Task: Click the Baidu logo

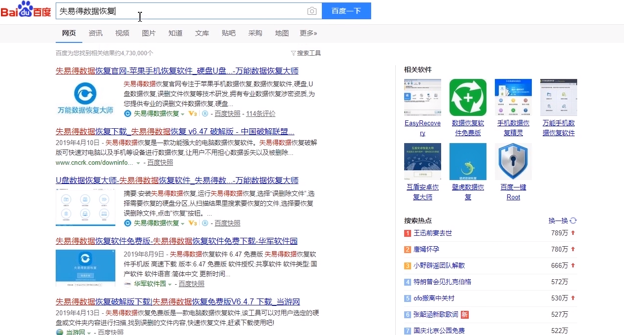Action: click(26, 10)
